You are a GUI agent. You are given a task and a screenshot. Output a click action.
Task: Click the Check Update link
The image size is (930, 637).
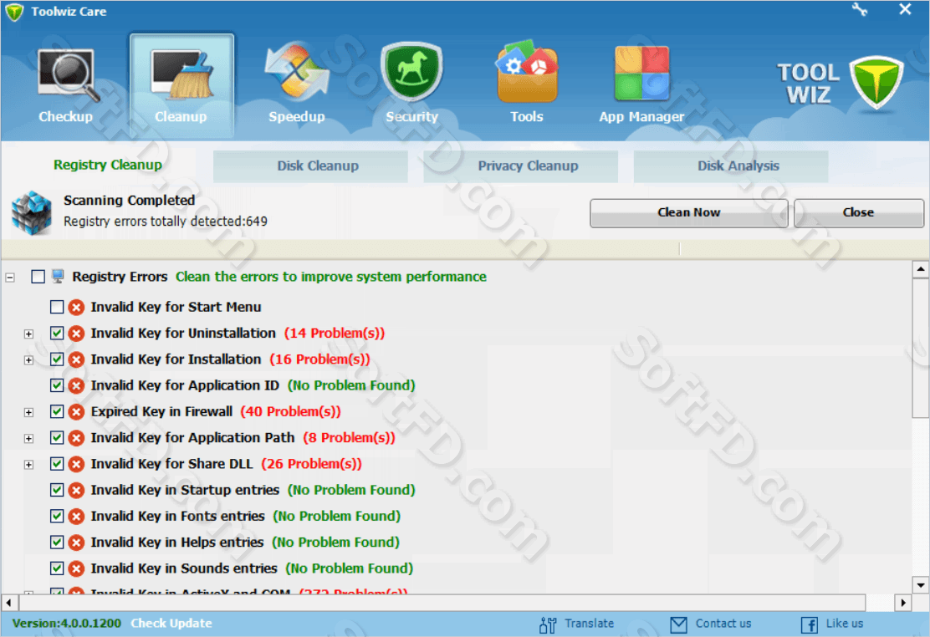click(171, 624)
